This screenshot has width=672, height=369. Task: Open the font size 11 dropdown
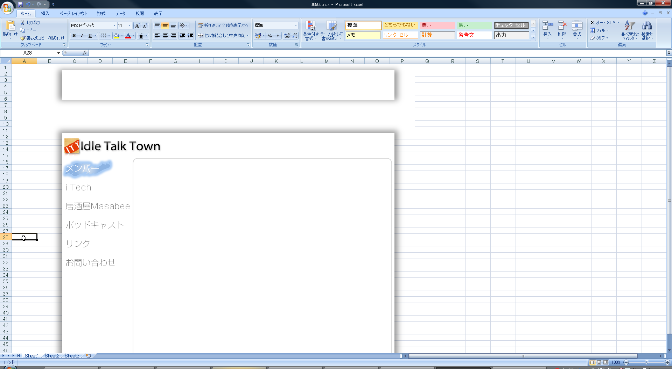pyautogui.click(x=129, y=26)
